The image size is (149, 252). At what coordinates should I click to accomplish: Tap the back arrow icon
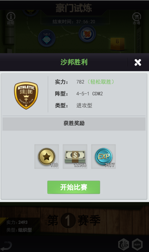pos(6,245)
